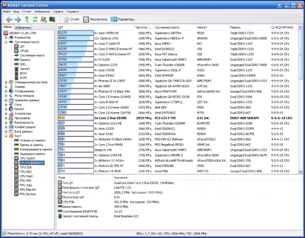Viewport: 305px width, 238px height.
Task: Open the Вид menu
Action: [x=16, y=11]
